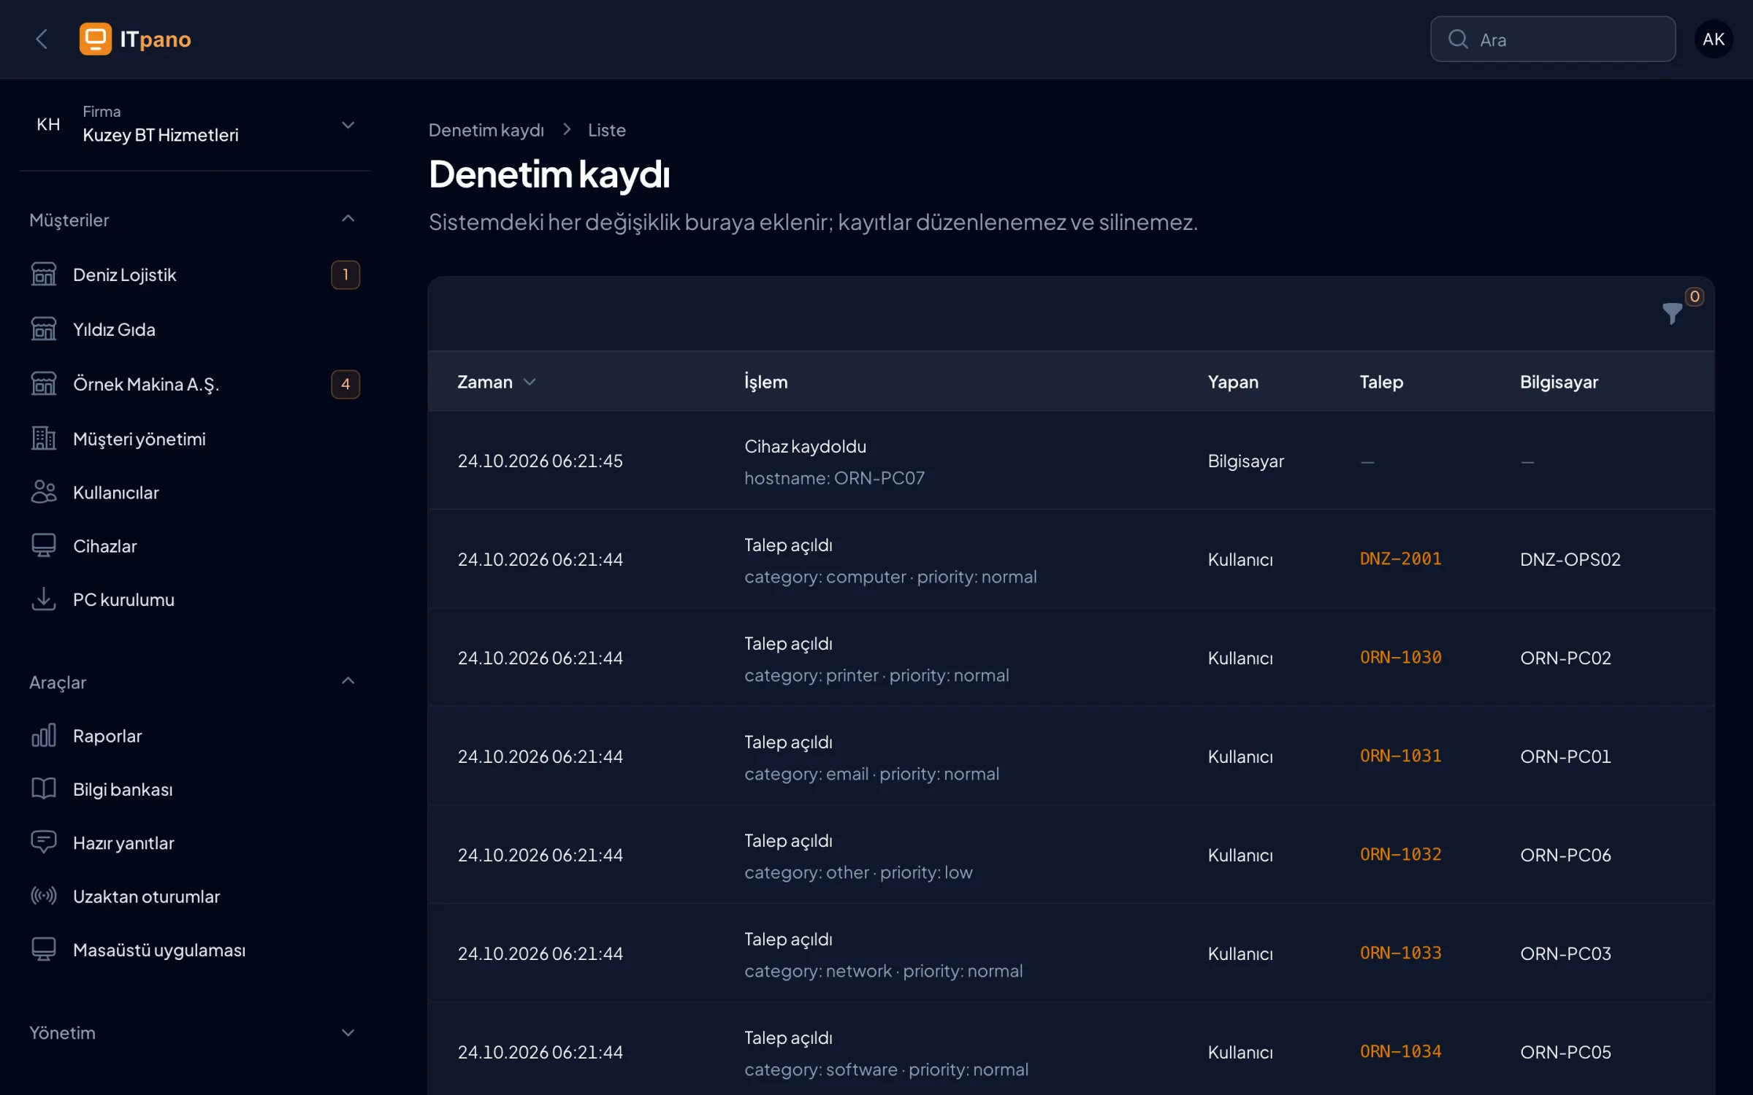Click the Bilgisayar column header

click(1559, 382)
